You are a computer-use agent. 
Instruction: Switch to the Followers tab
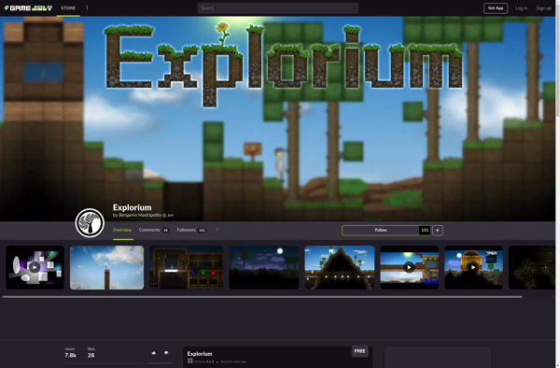(191, 230)
